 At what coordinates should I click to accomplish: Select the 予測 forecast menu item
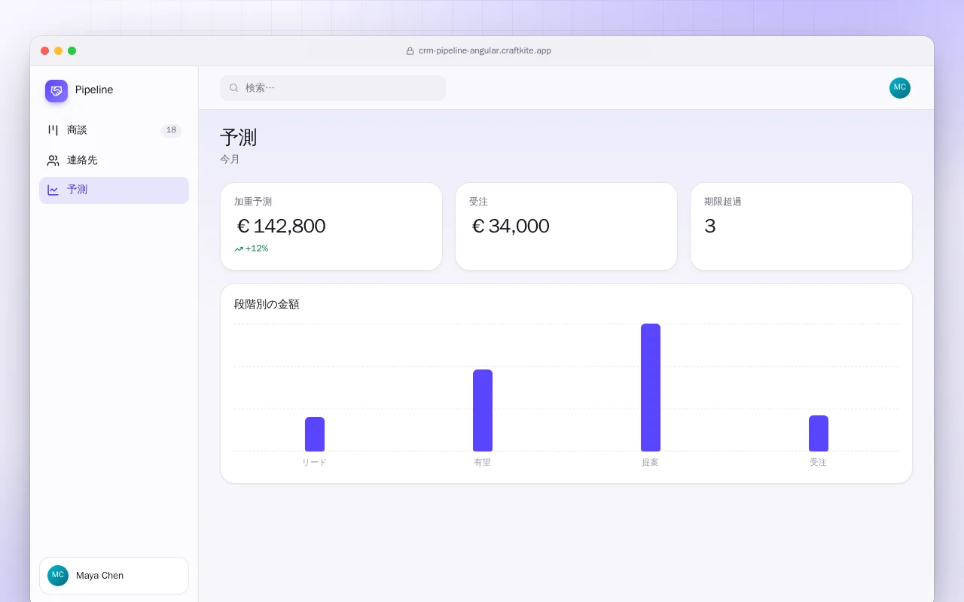tap(114, 190)
